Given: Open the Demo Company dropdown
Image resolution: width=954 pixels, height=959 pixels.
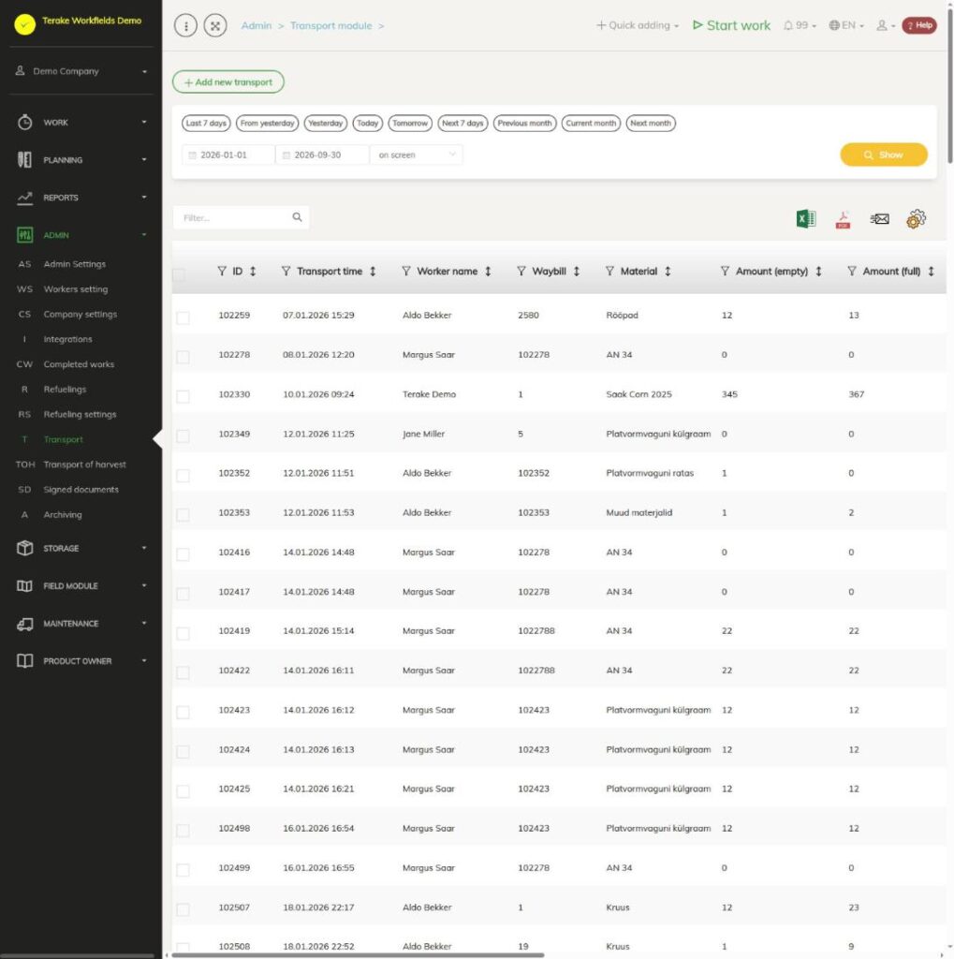Looking at the screenshot, I should (81, 71).
